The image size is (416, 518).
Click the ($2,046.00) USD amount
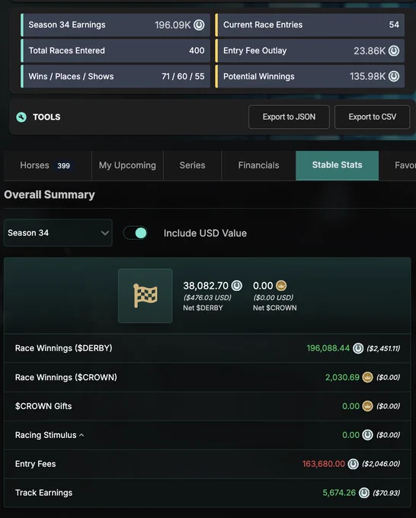(x=381, y=464)
